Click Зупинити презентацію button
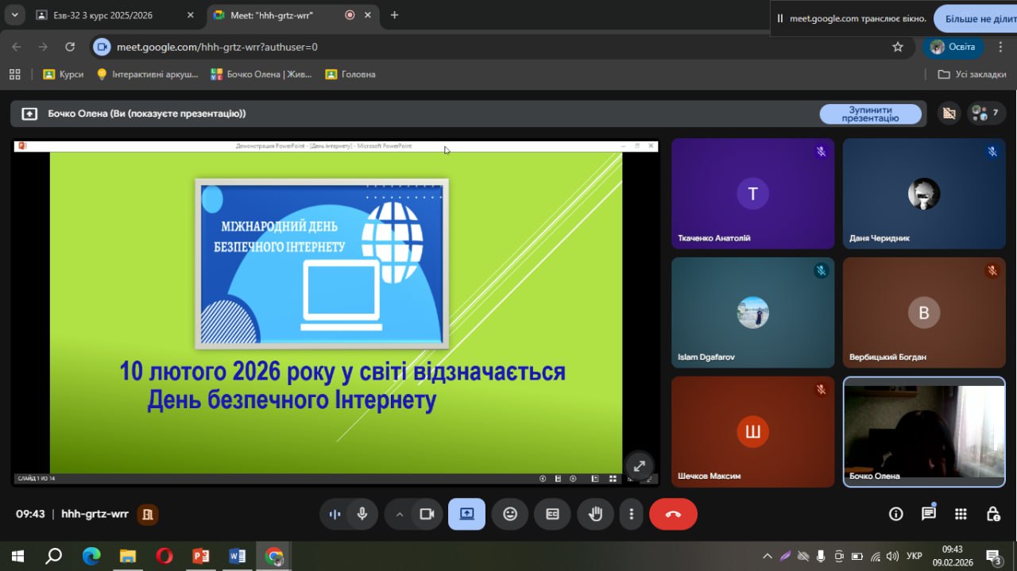 click(x=870, y=114)
